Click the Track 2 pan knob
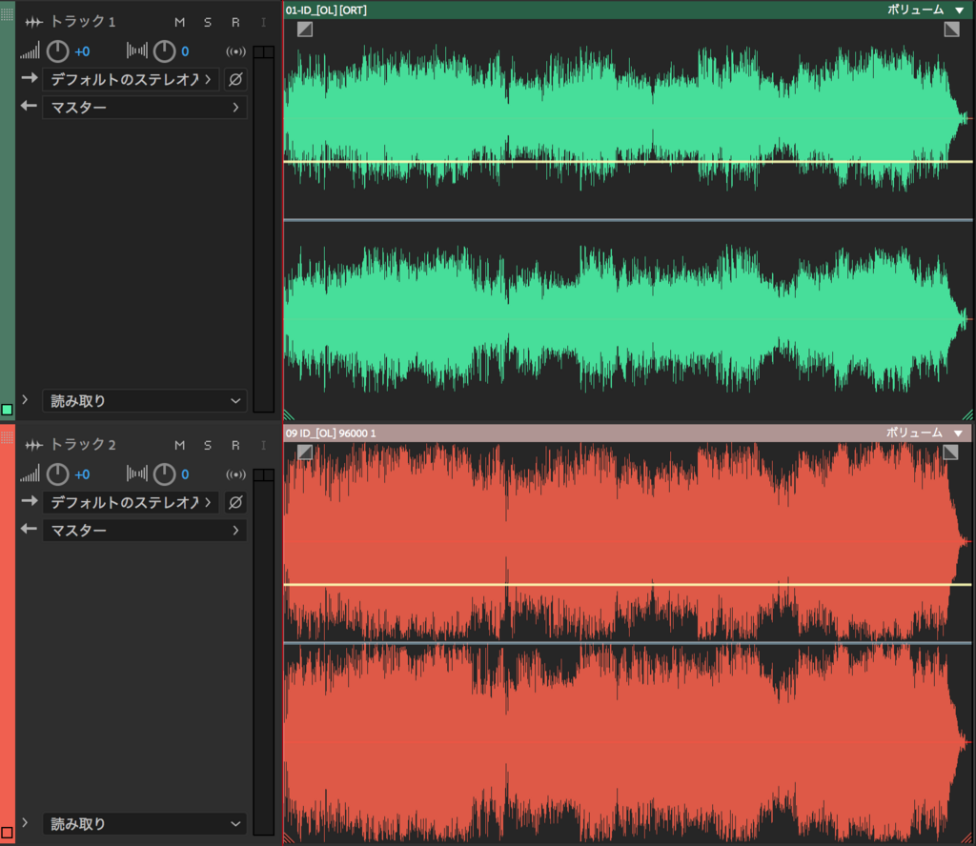 [x=164, y=474]
